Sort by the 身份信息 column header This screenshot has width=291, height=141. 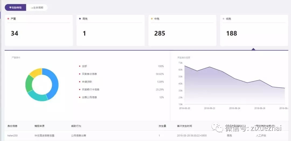(x=12, y=126)
